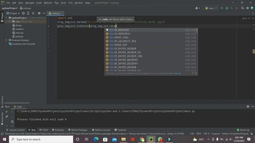The image size is (255, 143).
Task: Collapse the pythonProject root folder
Action: pos(6,17)
